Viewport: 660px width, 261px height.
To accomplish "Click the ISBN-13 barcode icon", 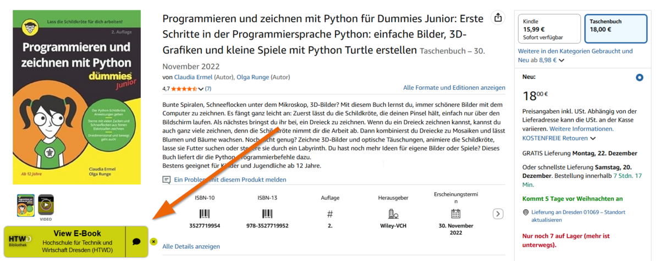I will pyautogui.click(x=267, y=214).
